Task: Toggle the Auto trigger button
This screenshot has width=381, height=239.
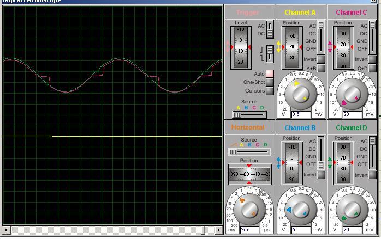Action: point(270,73)
